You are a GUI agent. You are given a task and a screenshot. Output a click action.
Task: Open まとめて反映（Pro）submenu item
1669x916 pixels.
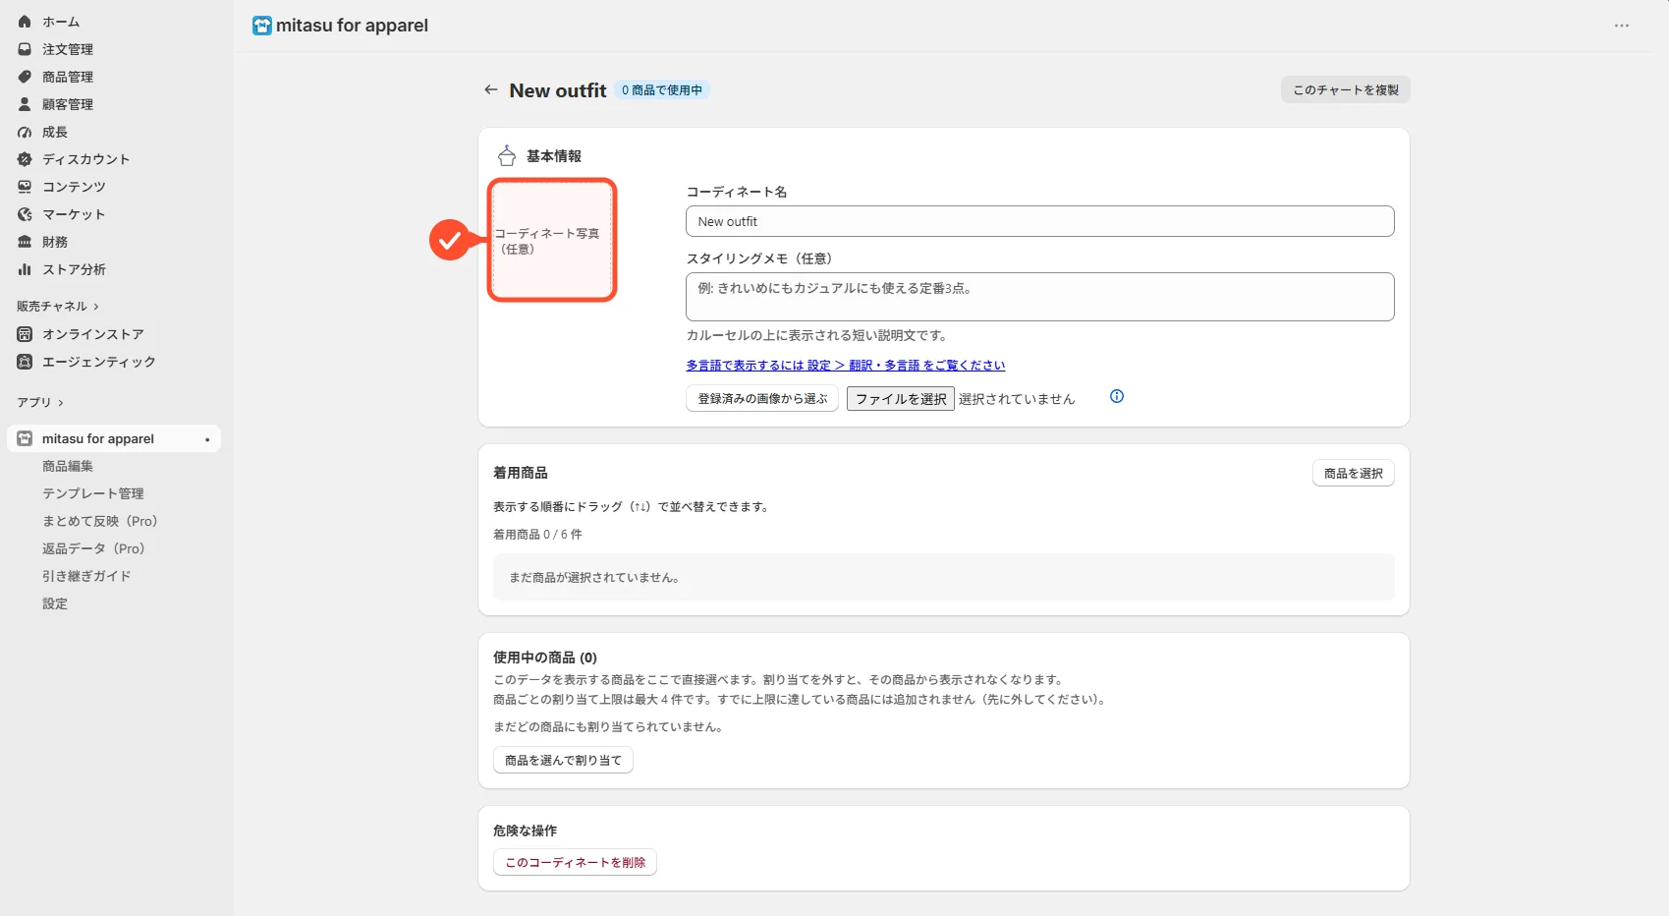[100, 521]
